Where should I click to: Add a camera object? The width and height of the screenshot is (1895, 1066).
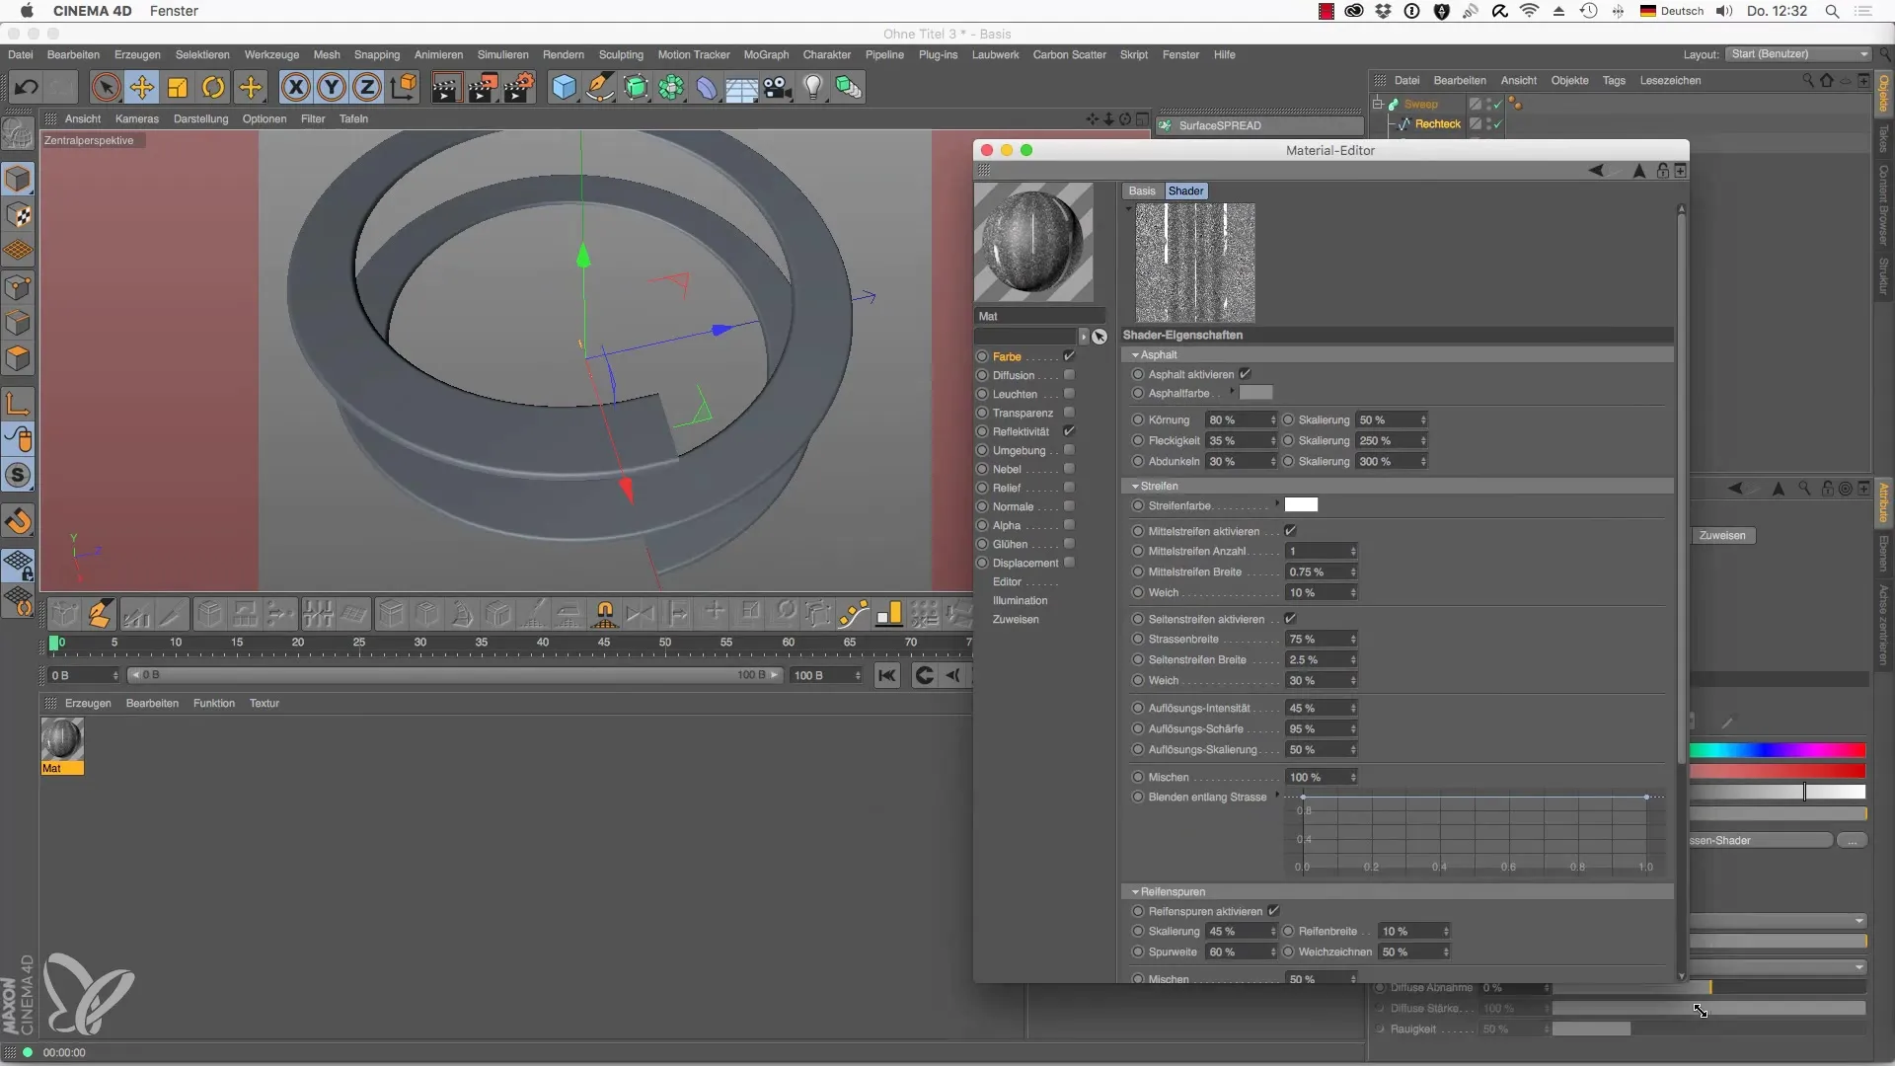tap(778, 88)
